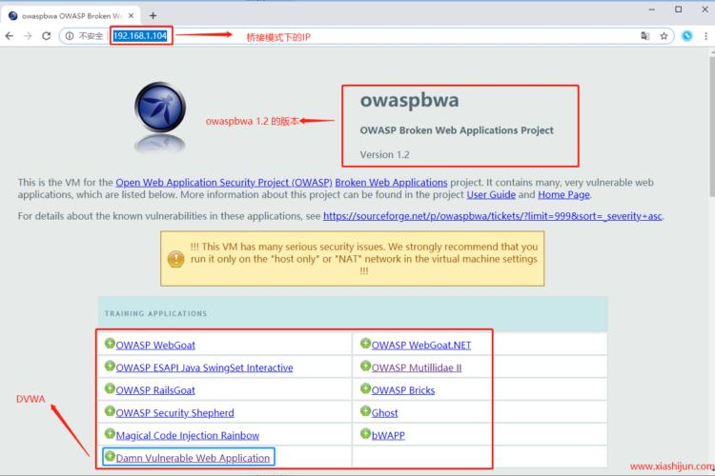The width and height of the screenshot is (715, 476).
Task: Follow Open Web Application Security Project link
Action: pos(224,183)
